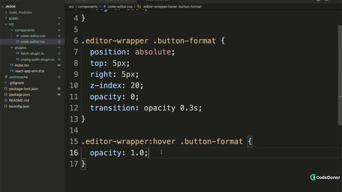342x192 pixels.
Task: Click 'code-editor.css' breadcrumb item
Action: [120, 6]
